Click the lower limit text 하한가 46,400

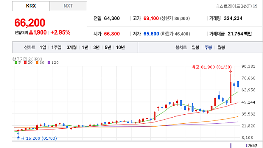pos(175,34)
